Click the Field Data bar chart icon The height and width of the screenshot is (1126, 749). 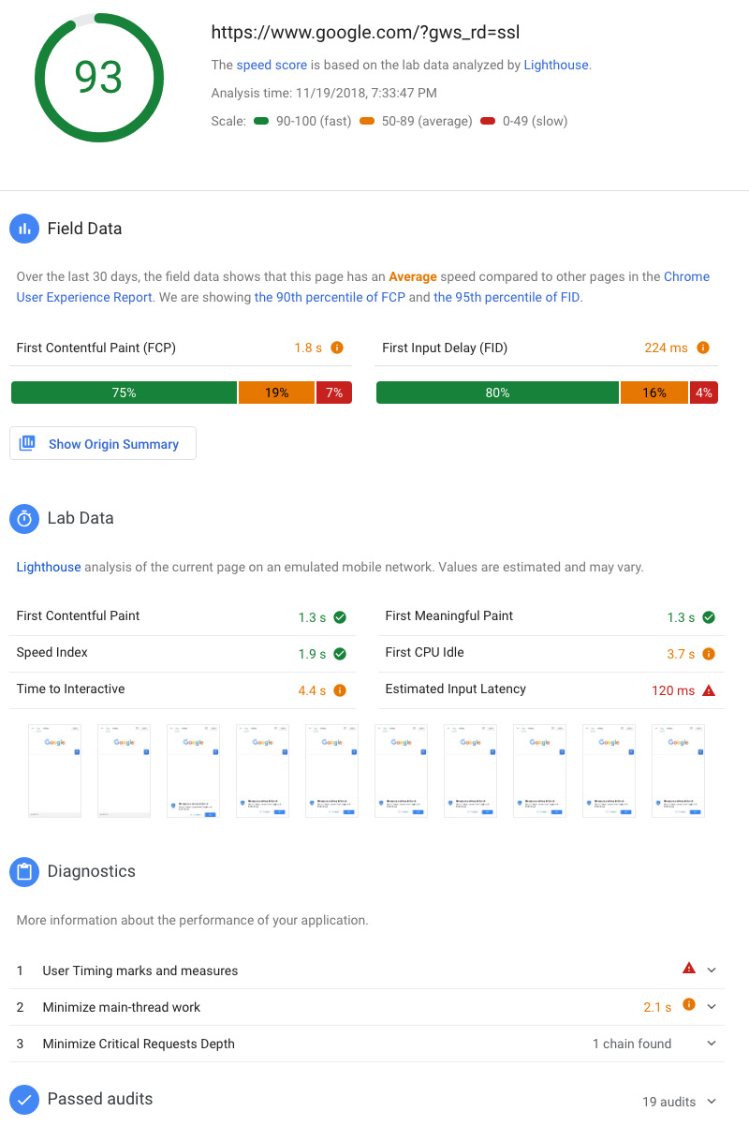24,229
